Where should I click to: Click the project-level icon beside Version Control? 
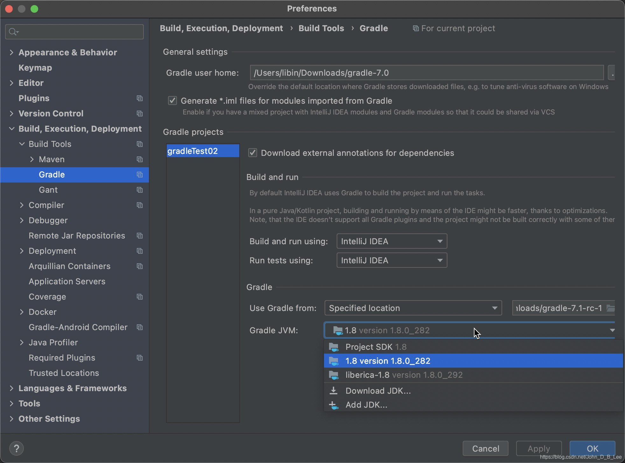139,114
